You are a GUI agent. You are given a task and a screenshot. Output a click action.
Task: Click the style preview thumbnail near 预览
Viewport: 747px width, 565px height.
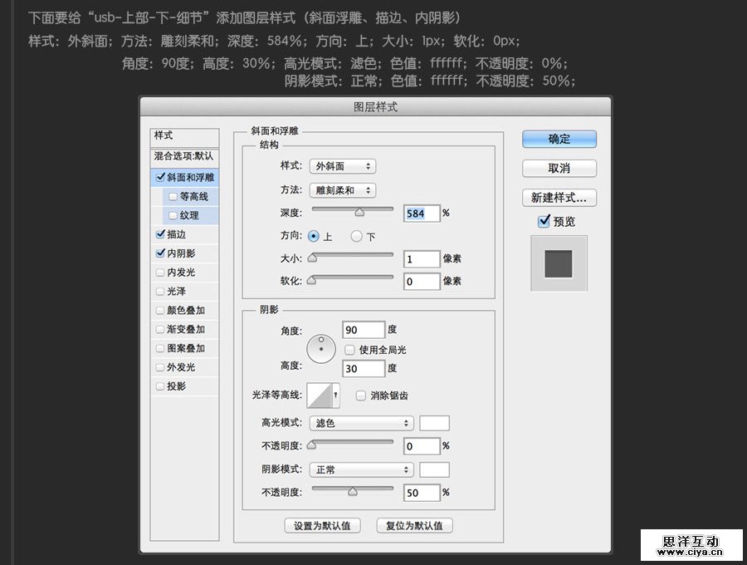(x=558, y=262)
